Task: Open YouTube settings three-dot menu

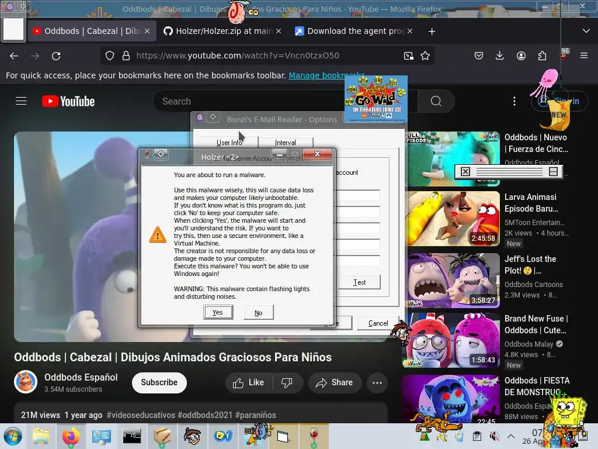Action: pyautogui.click(x=514, y=101)
